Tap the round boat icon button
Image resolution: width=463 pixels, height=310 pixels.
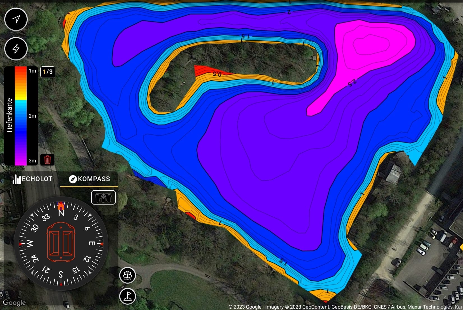[x=128, y=275]
